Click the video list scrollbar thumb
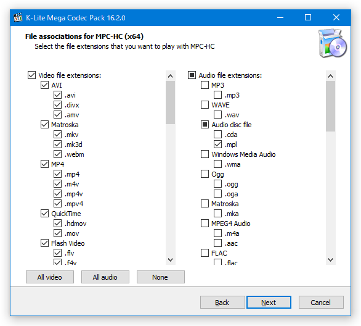The width and height of the screenshot is (361, 326). (171, 102)
